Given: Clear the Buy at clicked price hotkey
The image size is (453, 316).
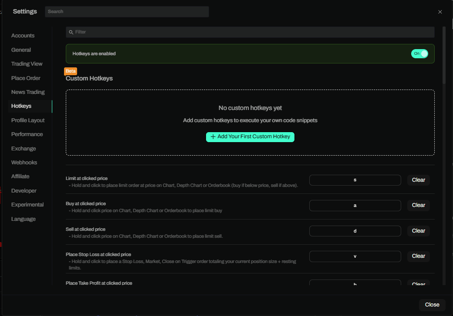Looking at the screenshot, I should (418, 205).
